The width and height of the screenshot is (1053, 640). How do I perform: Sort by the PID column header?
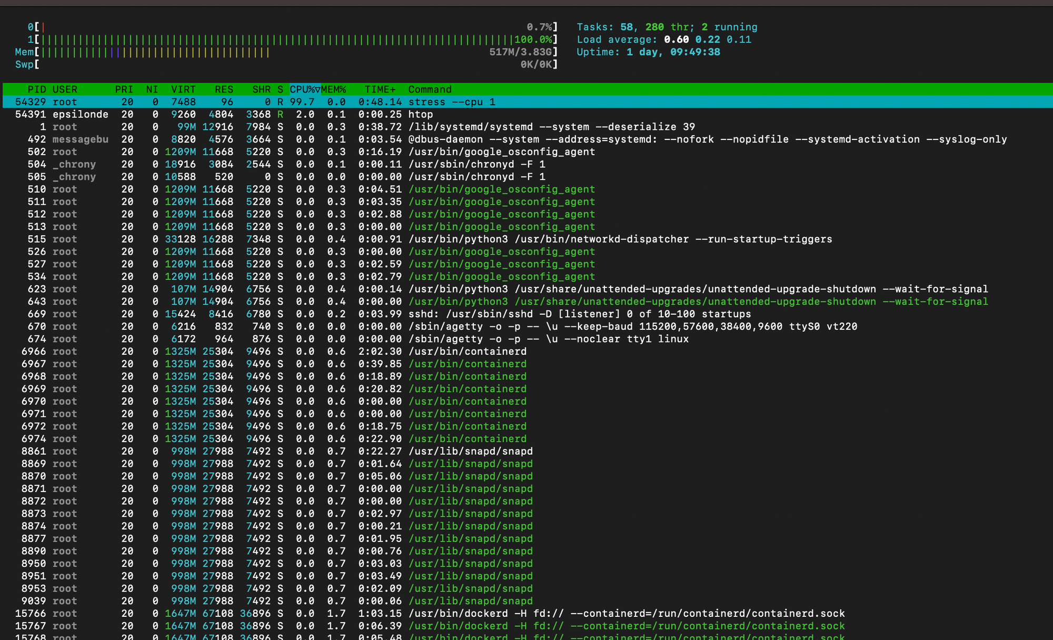click(x=36, y=89)
